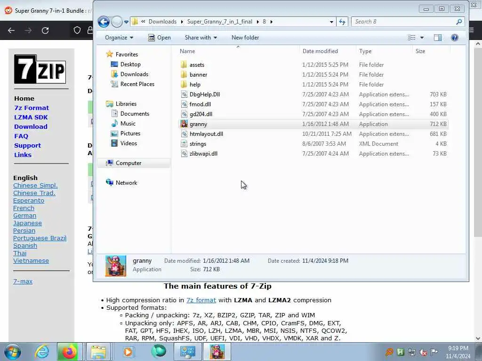
Task: Open Windows Media Player from taskbar
Action: pos(128,352)
